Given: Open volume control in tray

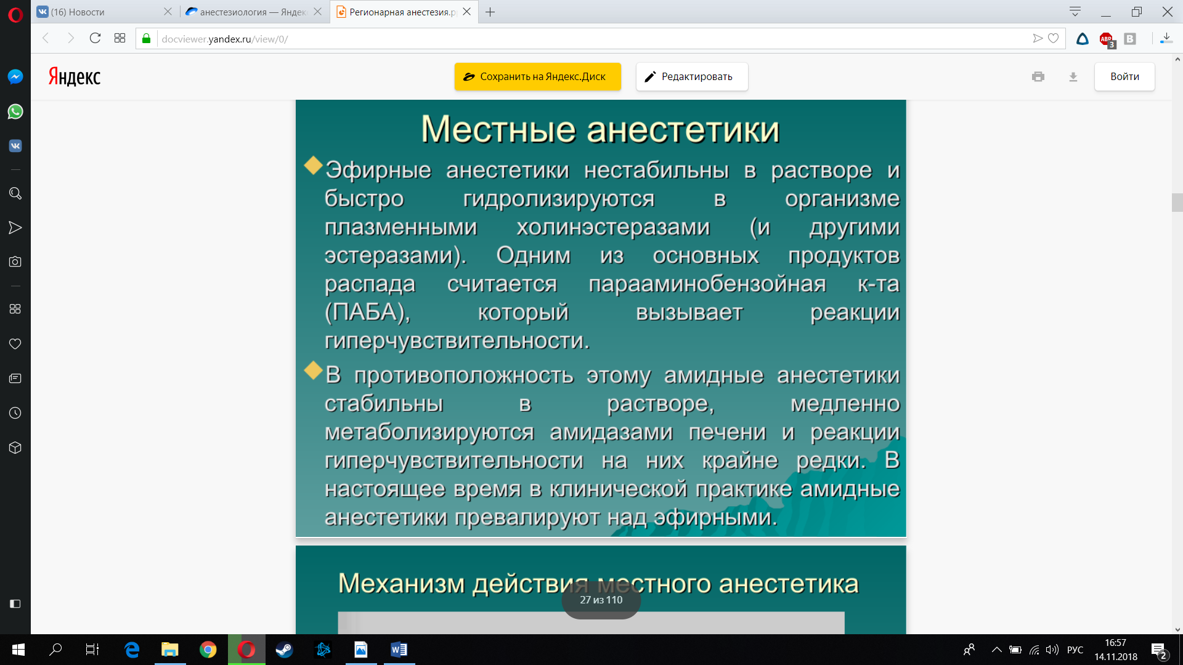Looking at the screenshot, I should coord(1052,650).
